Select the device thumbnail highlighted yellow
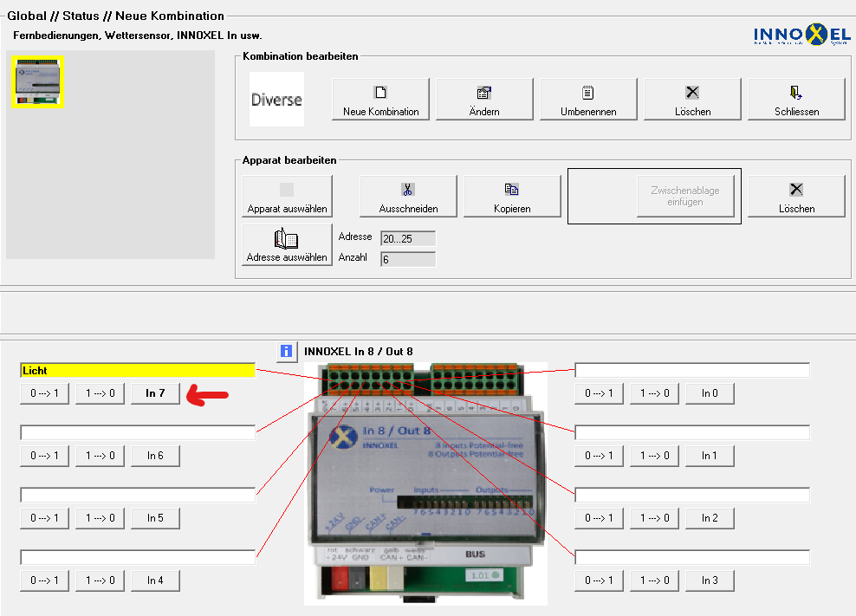This screenshot has width=856, height=616. click(37, 81)
